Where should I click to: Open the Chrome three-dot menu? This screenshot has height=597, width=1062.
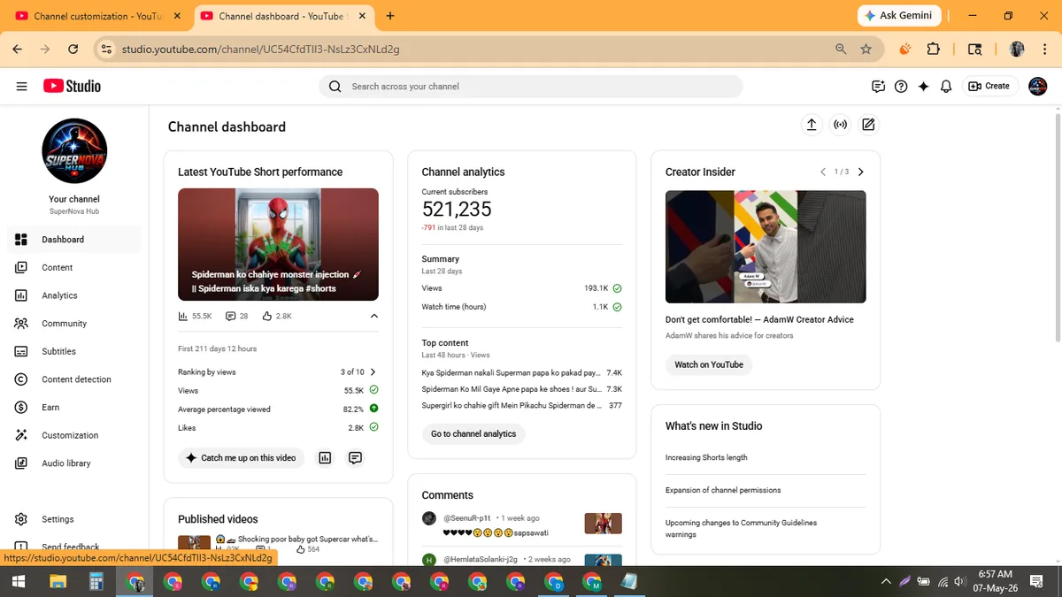(1044, 50)
